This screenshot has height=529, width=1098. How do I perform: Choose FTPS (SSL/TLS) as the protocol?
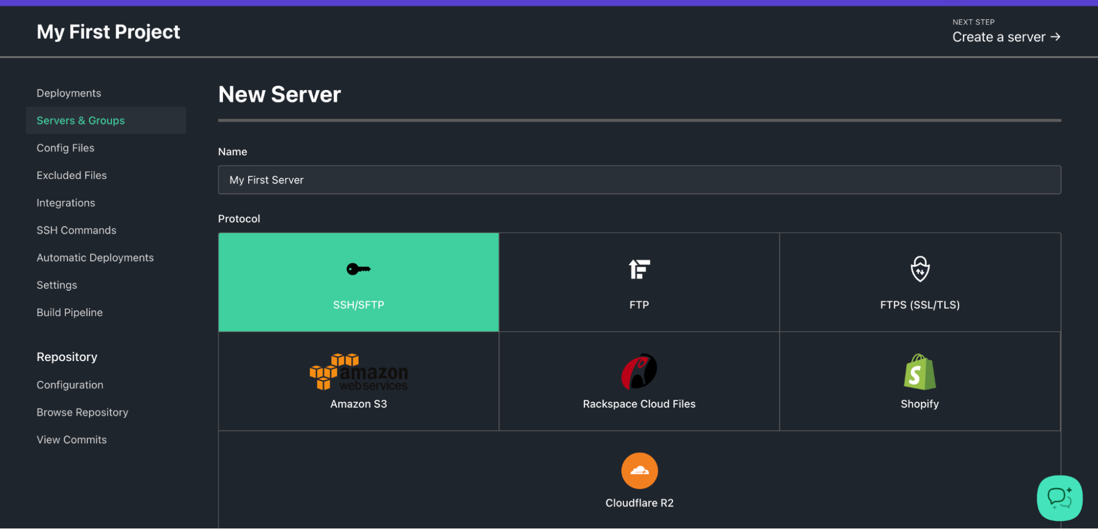pyautogui.click(x=919, y=282)
